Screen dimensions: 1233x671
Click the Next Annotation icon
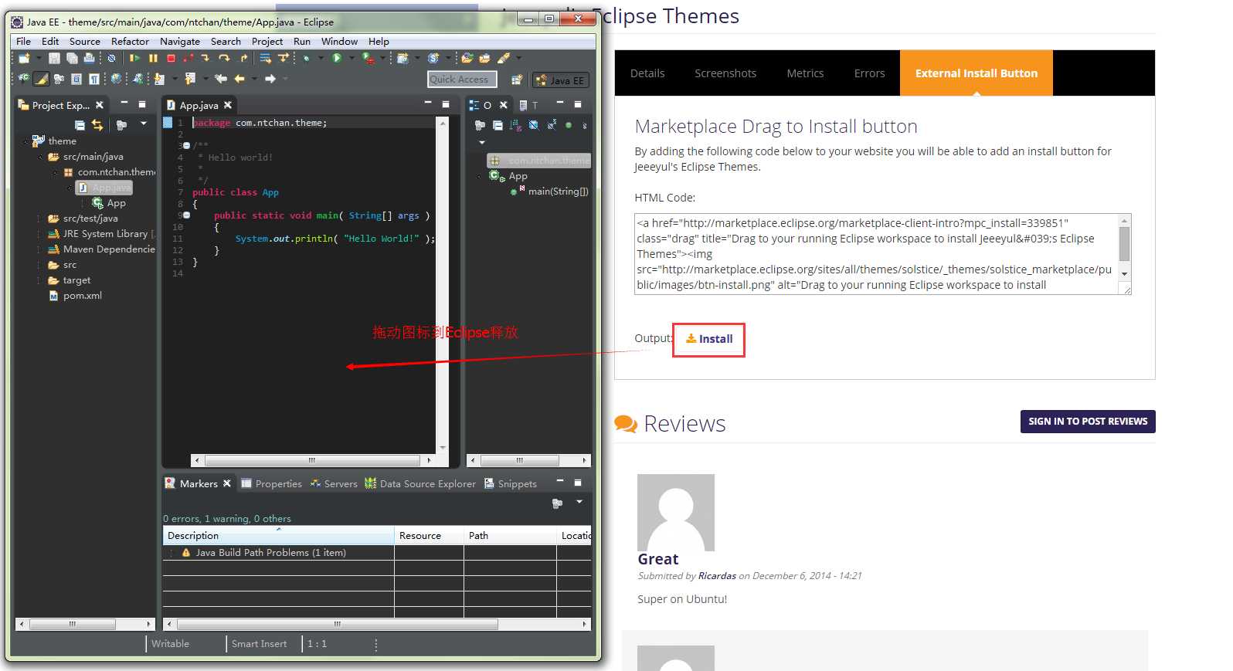[160, 79]
